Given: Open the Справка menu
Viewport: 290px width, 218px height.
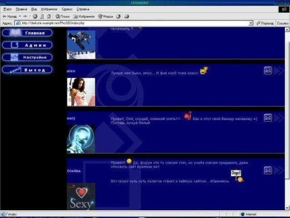Looking at the screenshot, I should point(83,9).
